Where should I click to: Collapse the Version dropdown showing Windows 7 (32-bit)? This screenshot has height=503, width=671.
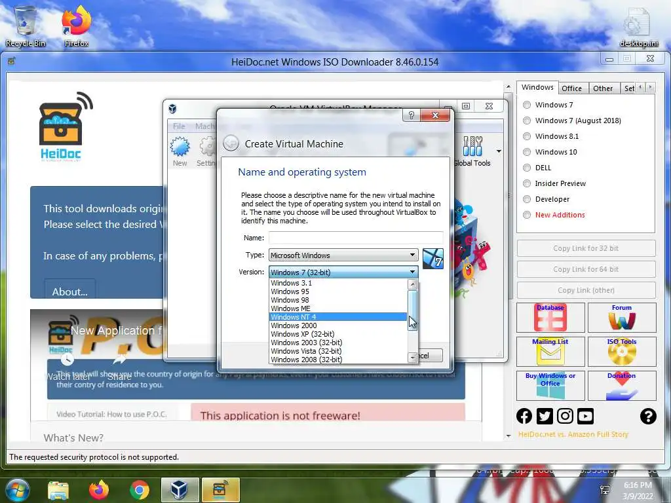point(343,272)
